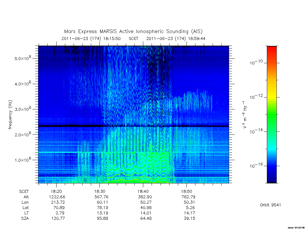The image size is (305, 229).
Task: Click latitude value 40.98
Action: click(146, 208)
